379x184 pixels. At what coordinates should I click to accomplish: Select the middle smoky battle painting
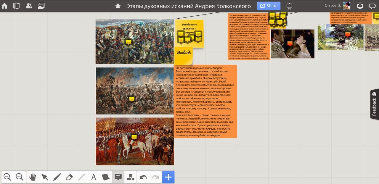click(135, 91)
